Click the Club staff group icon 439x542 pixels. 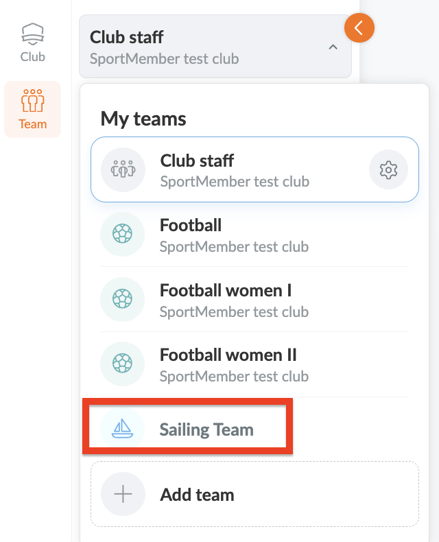click(x=123, y=169)
